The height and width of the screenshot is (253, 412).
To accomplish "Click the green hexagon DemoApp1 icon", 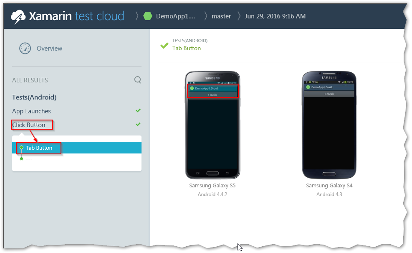I will pyautogui.click(x=148, y=16).
